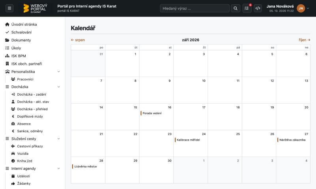This screenshot has height=189, width=316.
Task: Go to previous month srpen
Action: coord(78,40)
